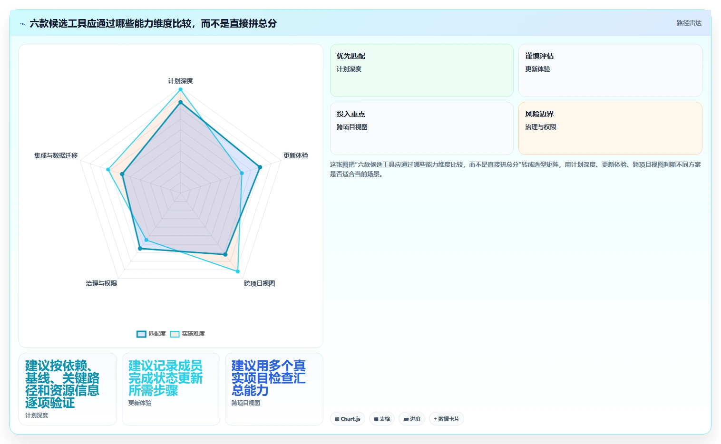Click the 计划深度 radar axis label
Viewport: 721px width, 444px height.
pyautogui.click(x=180, y=81)
